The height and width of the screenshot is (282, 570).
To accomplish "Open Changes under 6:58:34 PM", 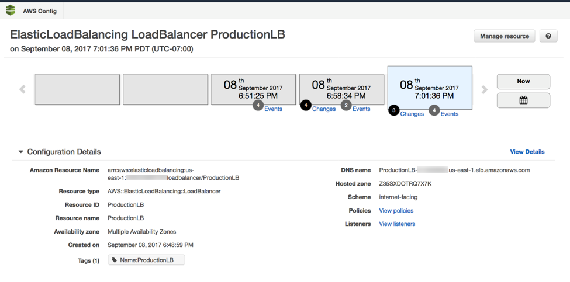I will click(324, 109).
